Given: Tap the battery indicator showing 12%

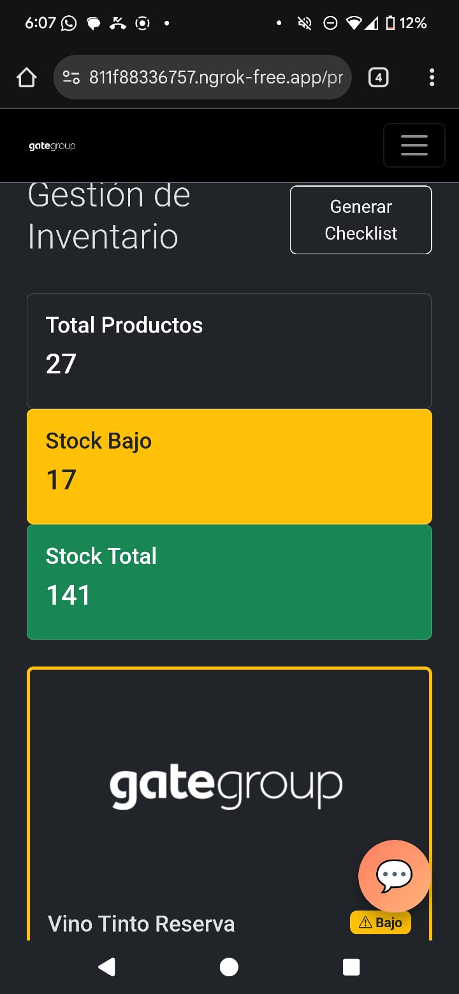Looking at the screenshot, I should click(x=406, y=23).
